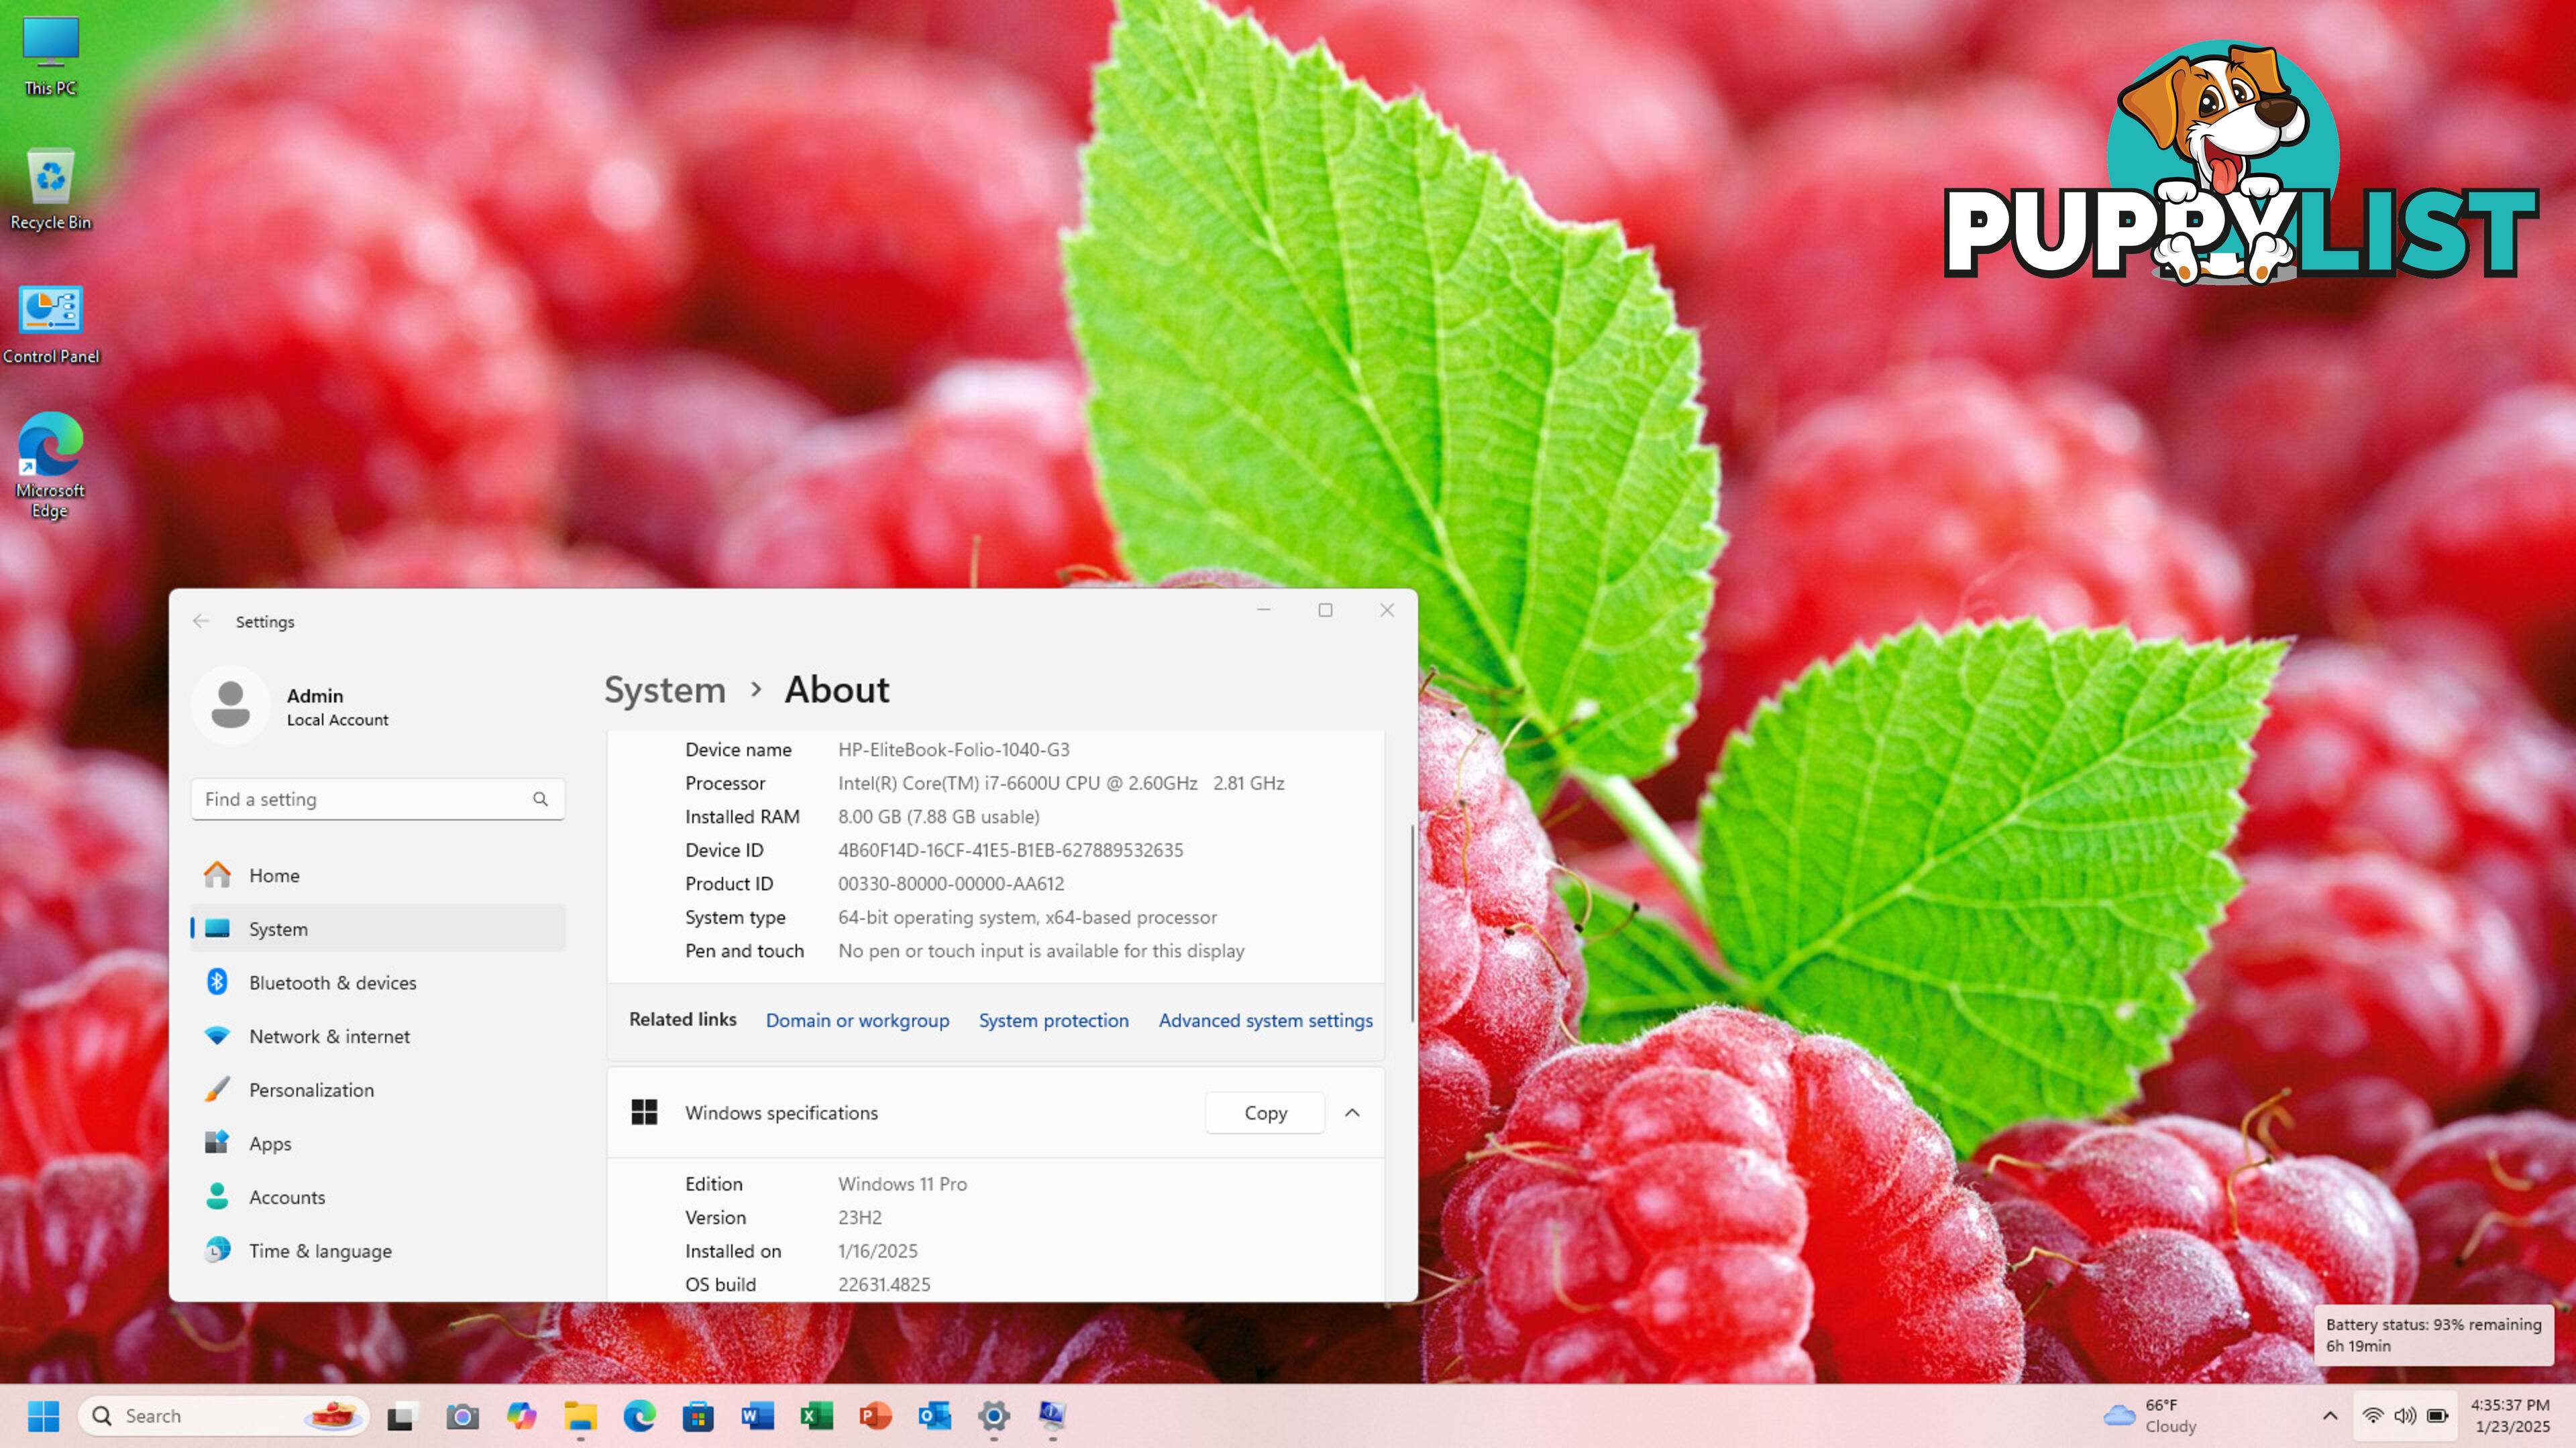This screenshot has width=2576, height=1448.
Task: Close the Settings window
Action: pos(1387,609)
